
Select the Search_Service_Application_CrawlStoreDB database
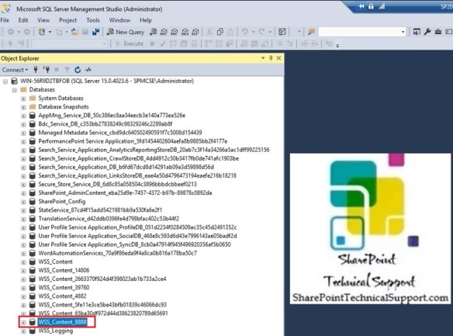tap(138, 158)
